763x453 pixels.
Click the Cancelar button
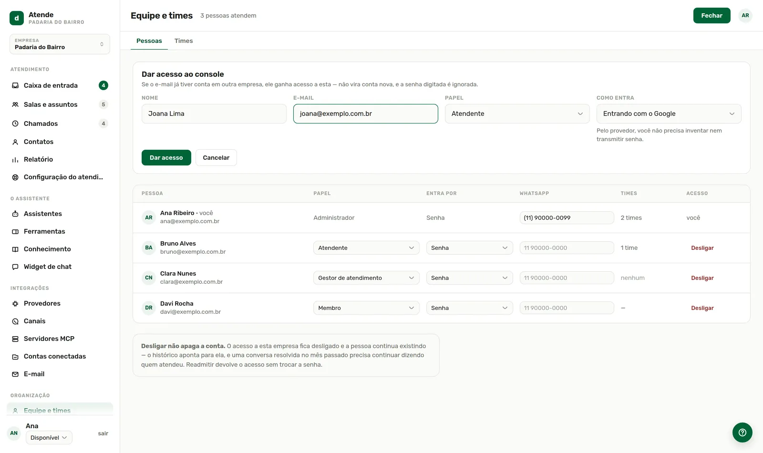pyautogui.click(x=216, y=158)
